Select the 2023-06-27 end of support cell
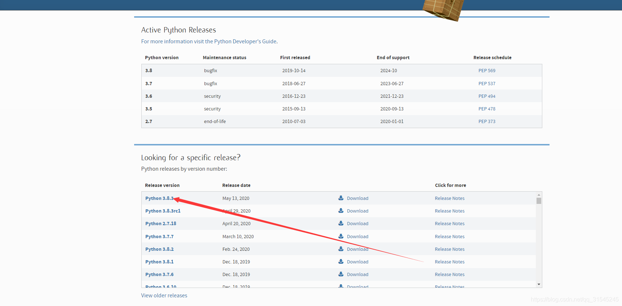Viewport: 622px width, 306px height. pos(392,84)
